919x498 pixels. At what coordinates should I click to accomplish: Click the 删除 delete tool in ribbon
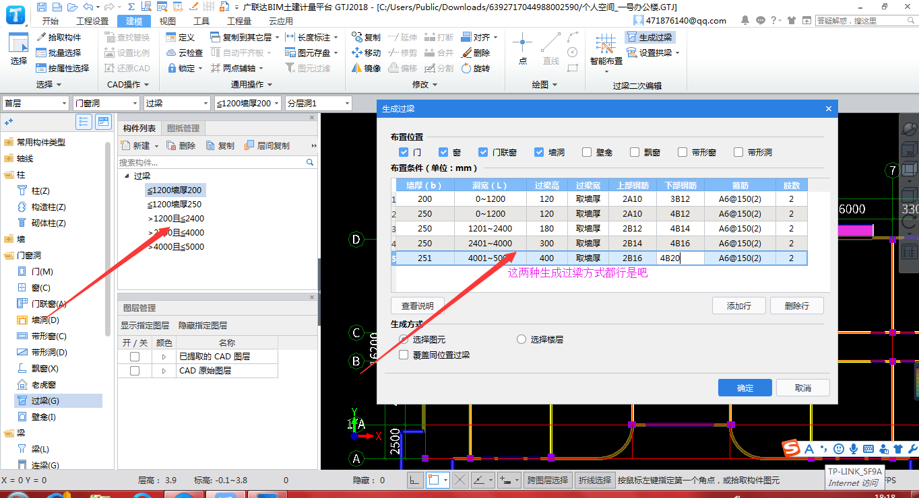tap(476, 53)
